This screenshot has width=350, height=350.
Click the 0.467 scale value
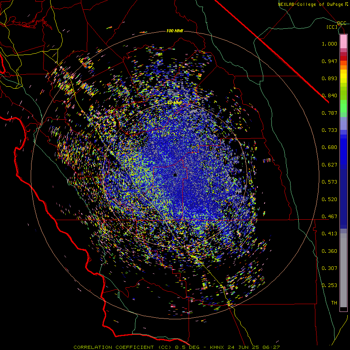(x=329, y=217)
